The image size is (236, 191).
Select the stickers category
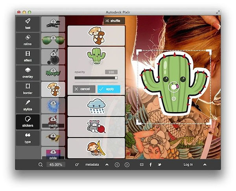(28, 122)
